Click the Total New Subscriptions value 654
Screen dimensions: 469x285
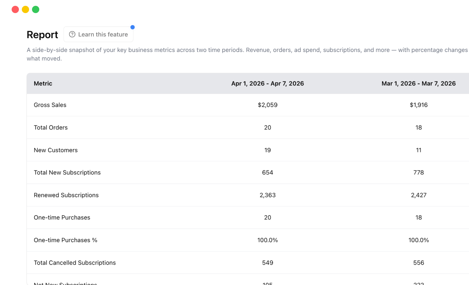point(268,172)
